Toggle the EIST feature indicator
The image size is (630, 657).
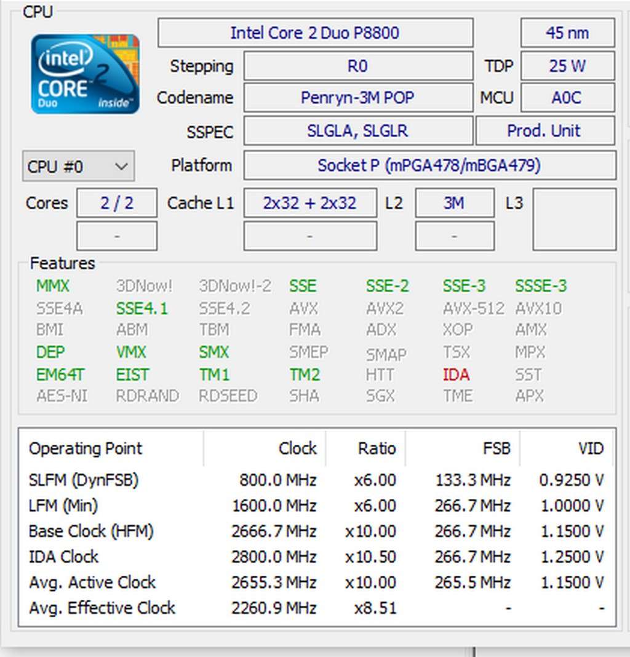point(131,374)
